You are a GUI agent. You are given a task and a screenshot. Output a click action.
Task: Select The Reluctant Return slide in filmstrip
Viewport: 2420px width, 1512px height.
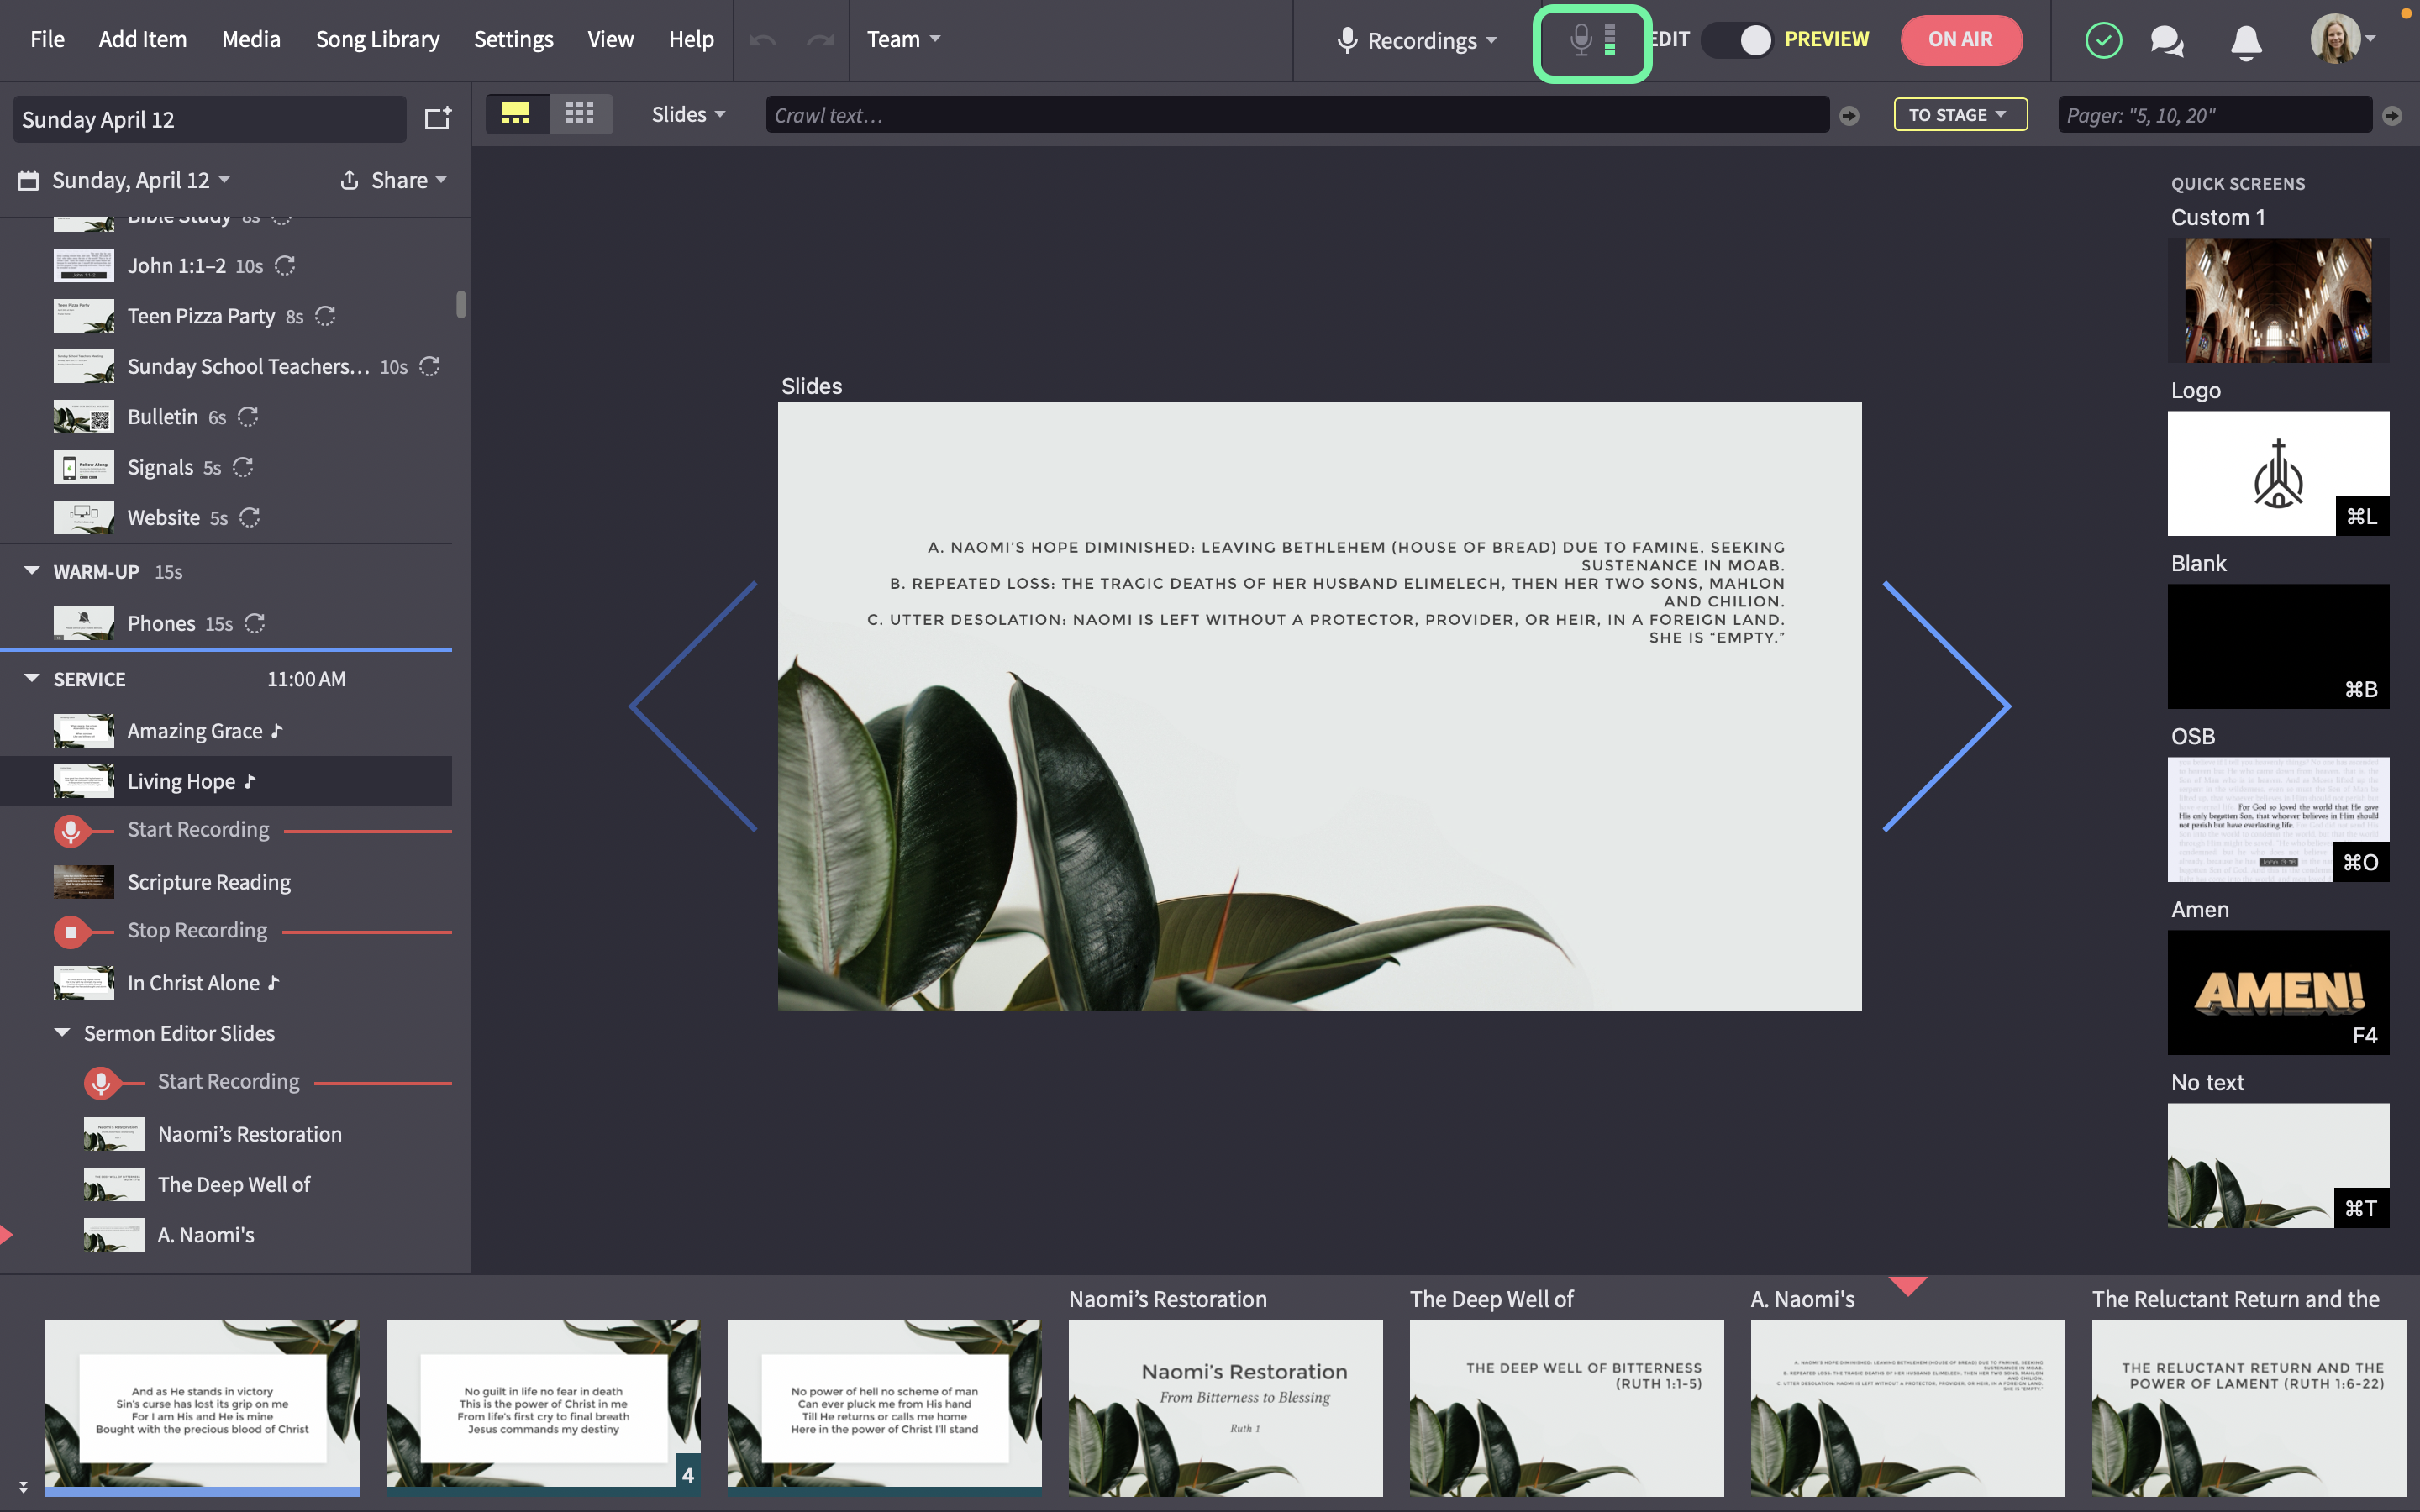[x=2248, y=1408]
